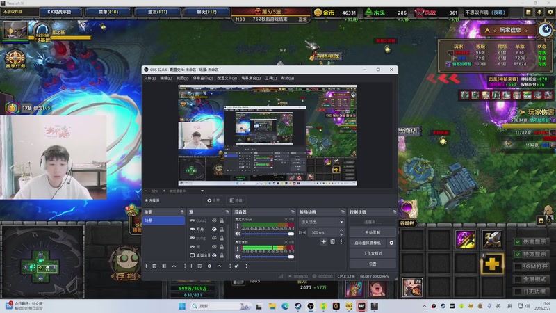Click the 启动虚拟摄像机 button
This screenshot has height=313, width=556.
(x=368, y=243)
